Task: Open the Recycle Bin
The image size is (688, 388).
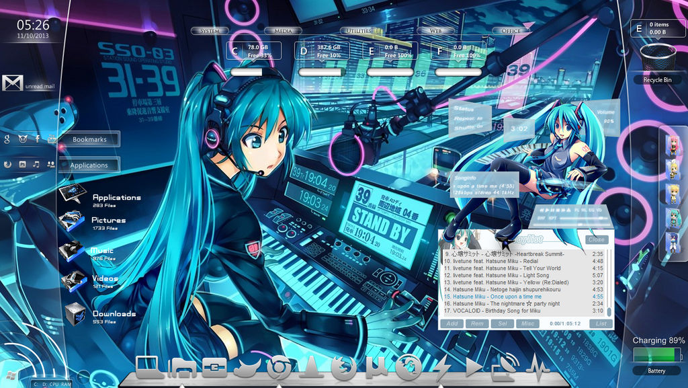Action: (x=658, y=58)
